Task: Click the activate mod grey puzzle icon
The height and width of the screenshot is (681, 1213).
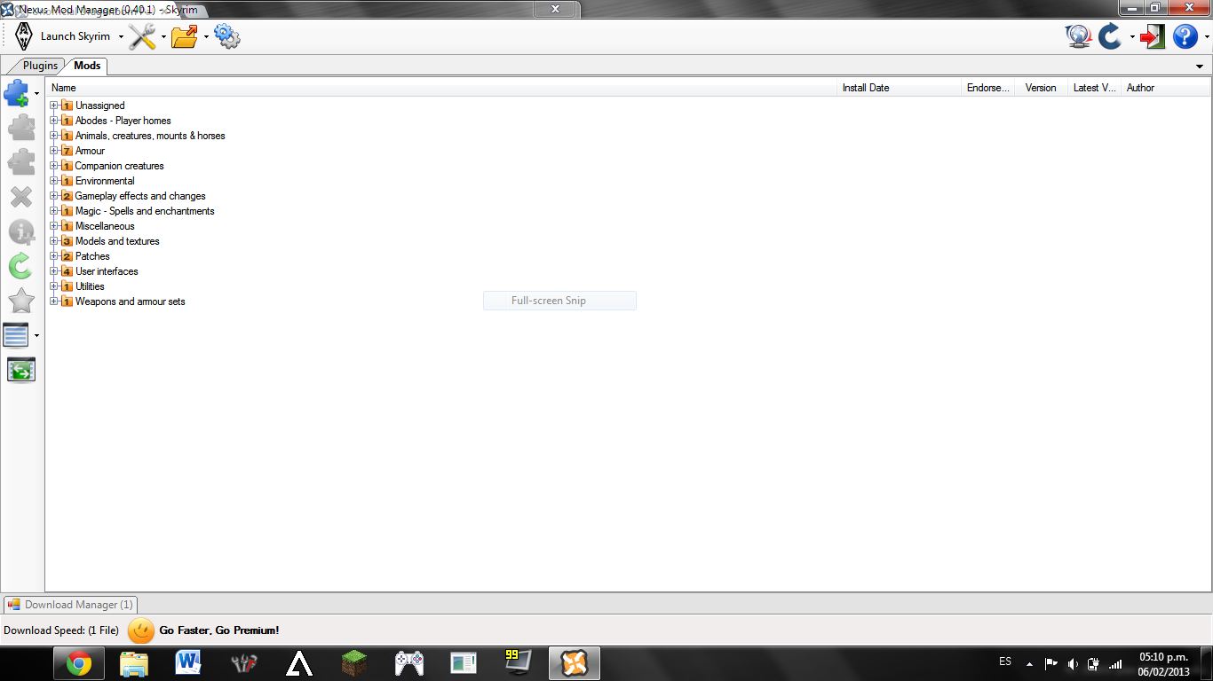Action: click(x=20, y=128)
